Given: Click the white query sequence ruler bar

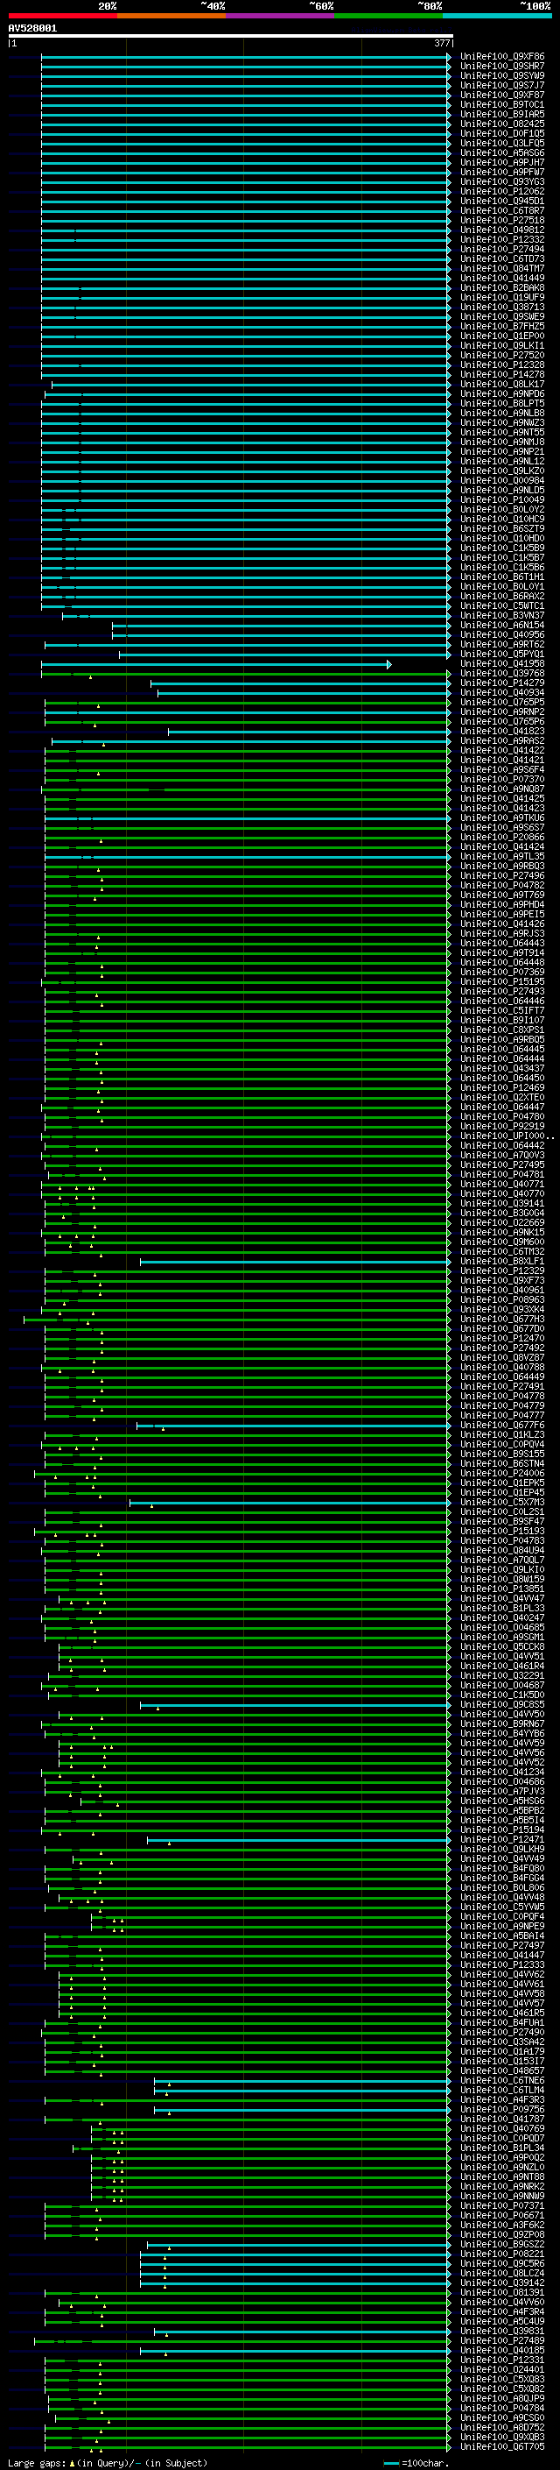Looking at the screenshot, I should click(x=231, y=35).
